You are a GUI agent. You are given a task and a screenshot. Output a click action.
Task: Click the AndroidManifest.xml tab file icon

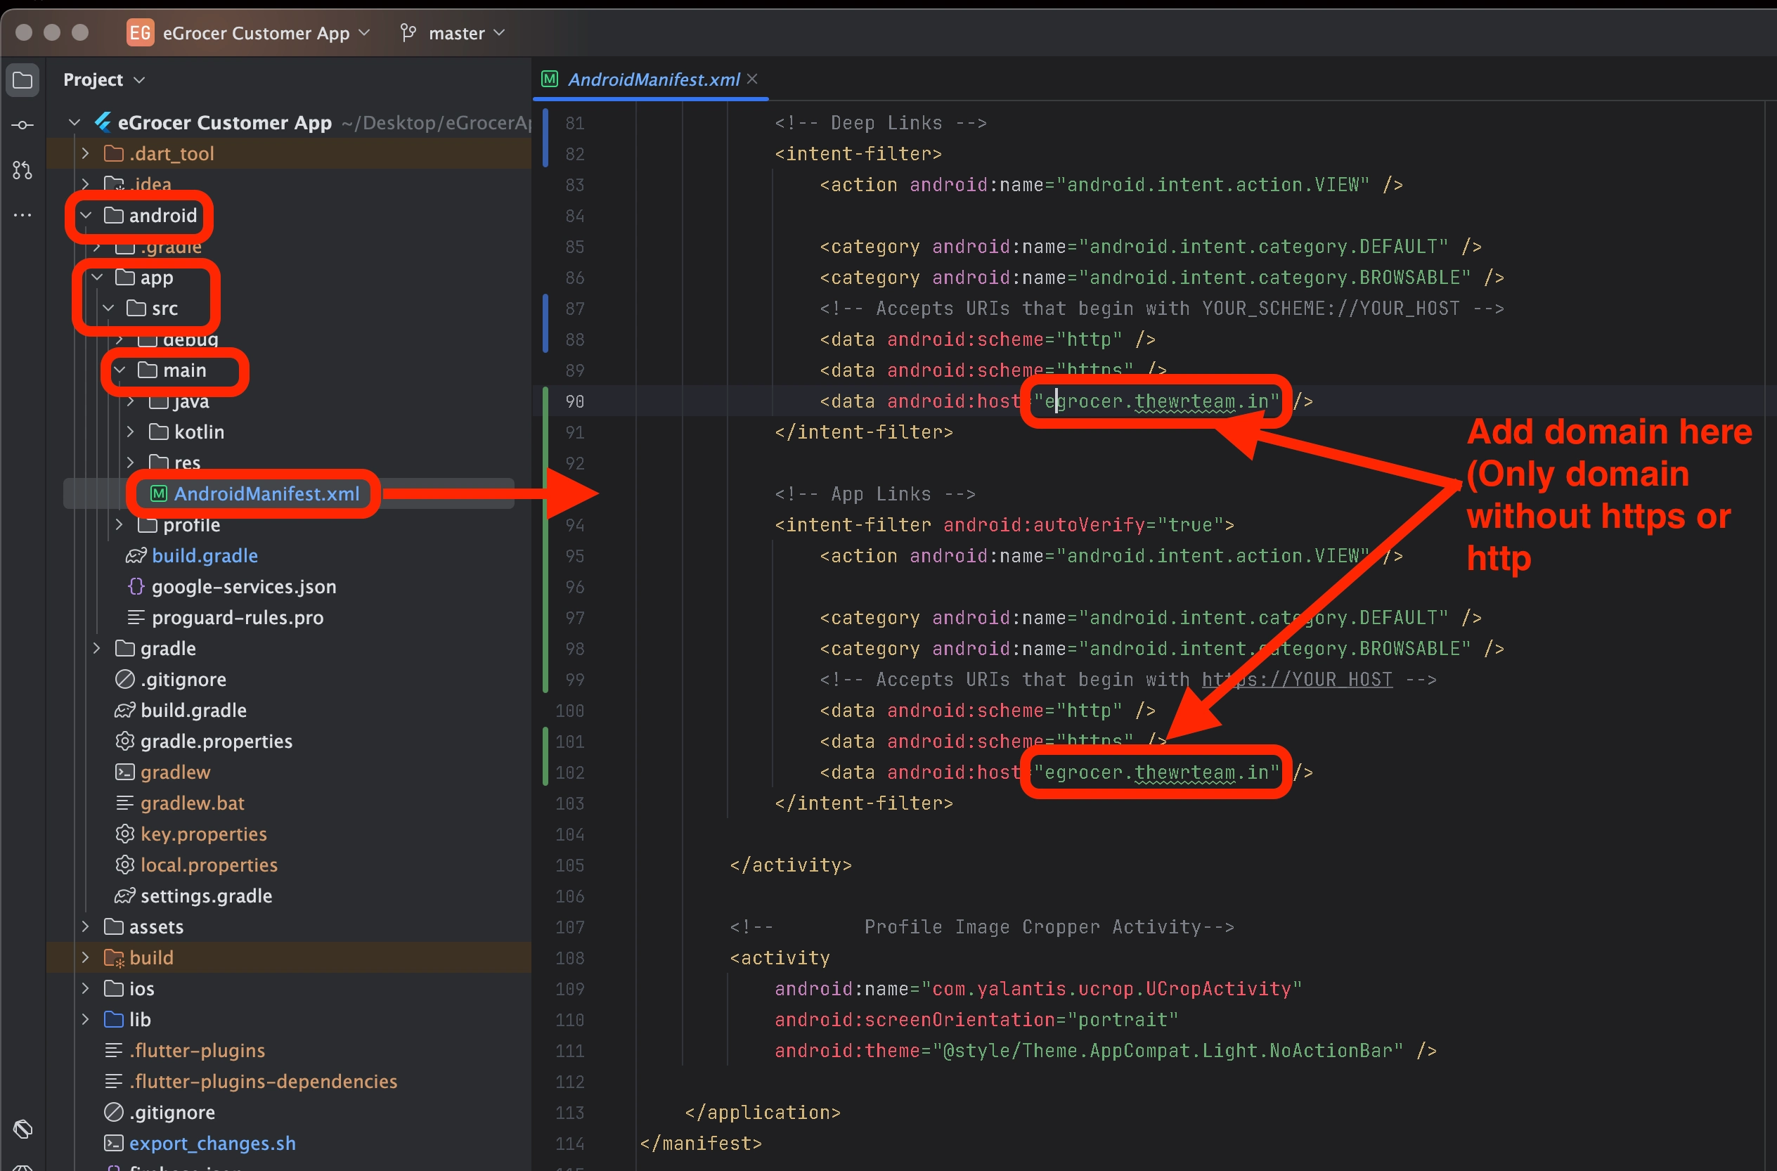[x=550, y=79]
